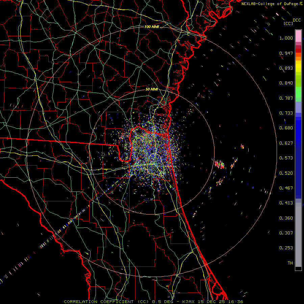
Task: Click the black radar site dot at center
Action: (x=152, y=151)
